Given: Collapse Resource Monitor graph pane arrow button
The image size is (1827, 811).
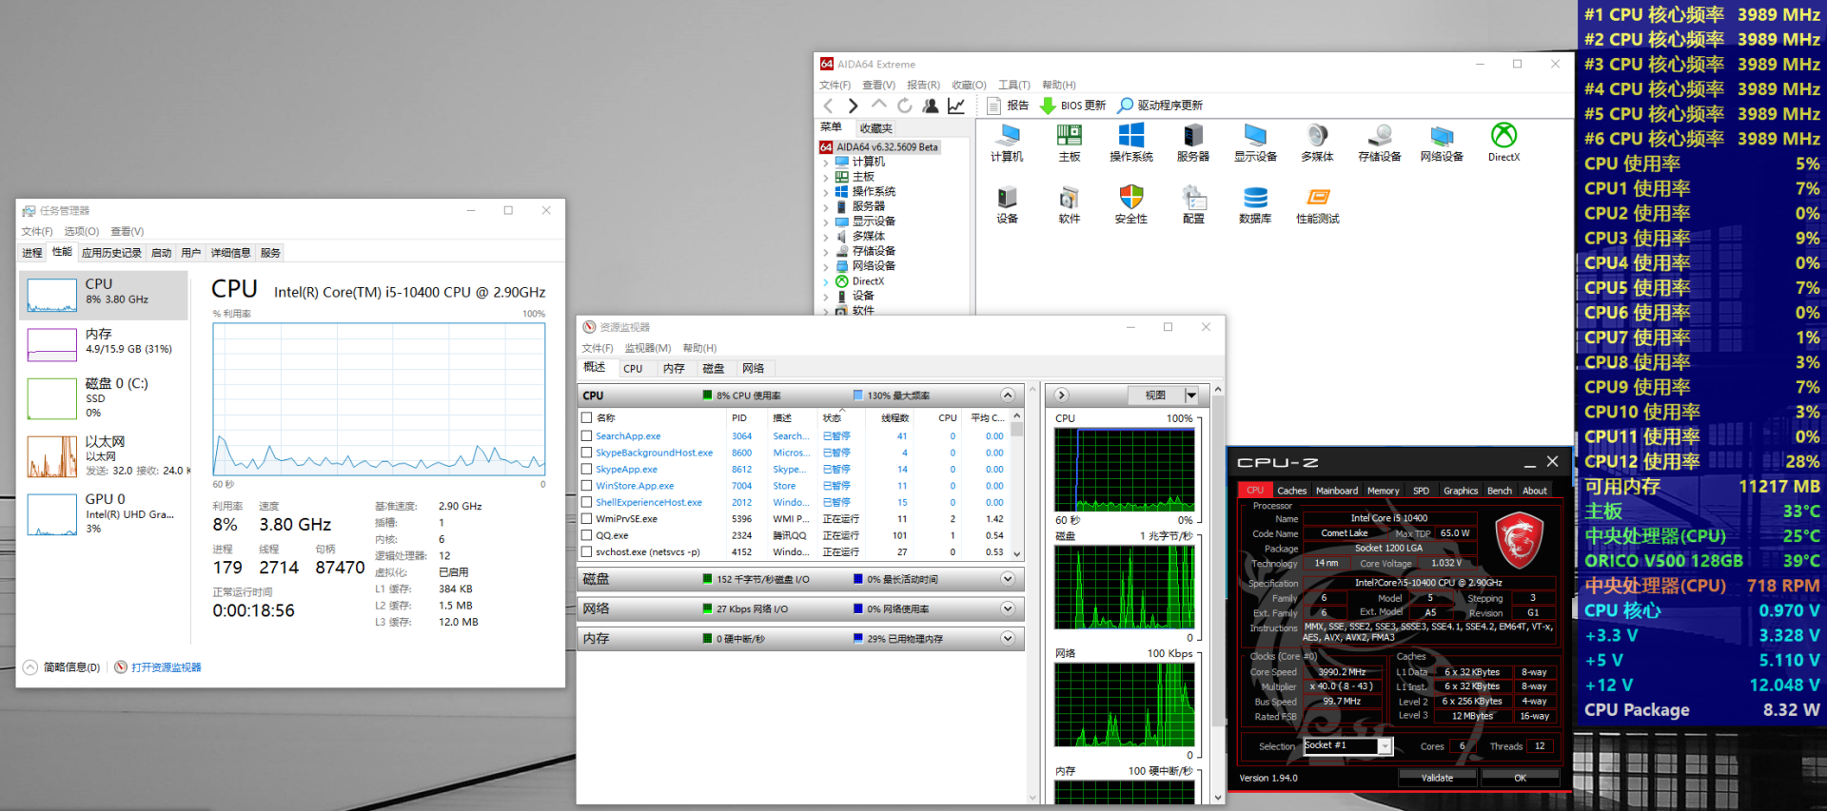Looking at the screenshot, I should click(x=1062, y=396).
